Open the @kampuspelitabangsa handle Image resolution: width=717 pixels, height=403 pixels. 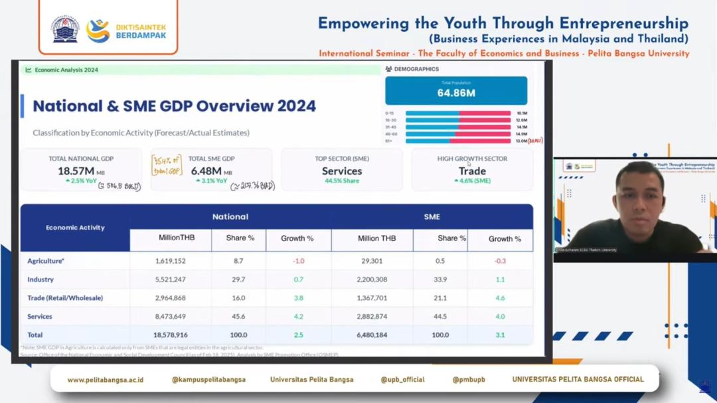pyautogui.click(x=208, y=380)
